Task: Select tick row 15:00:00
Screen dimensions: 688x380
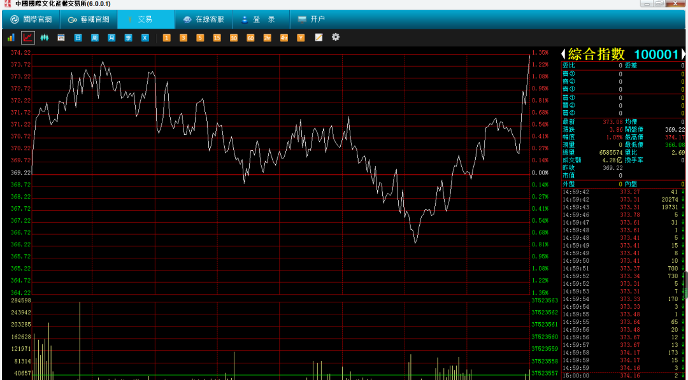Action: pos(623,375)
